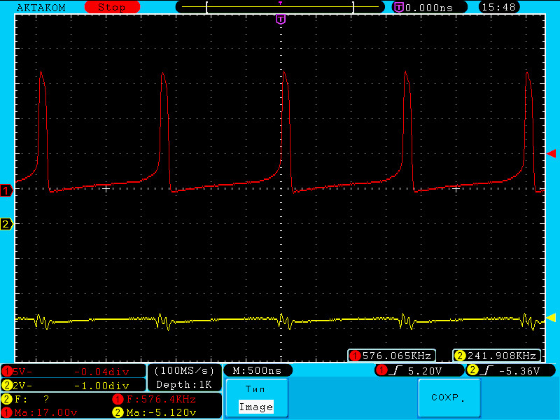Click the channel 1 frequency counter 576.065KHz
The image size is (560, 420).
point(391,356)
